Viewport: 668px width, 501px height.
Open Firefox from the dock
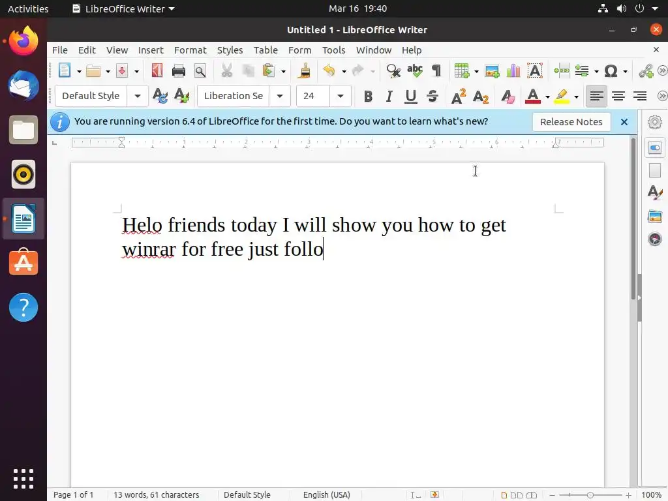[x=23, y=41]
